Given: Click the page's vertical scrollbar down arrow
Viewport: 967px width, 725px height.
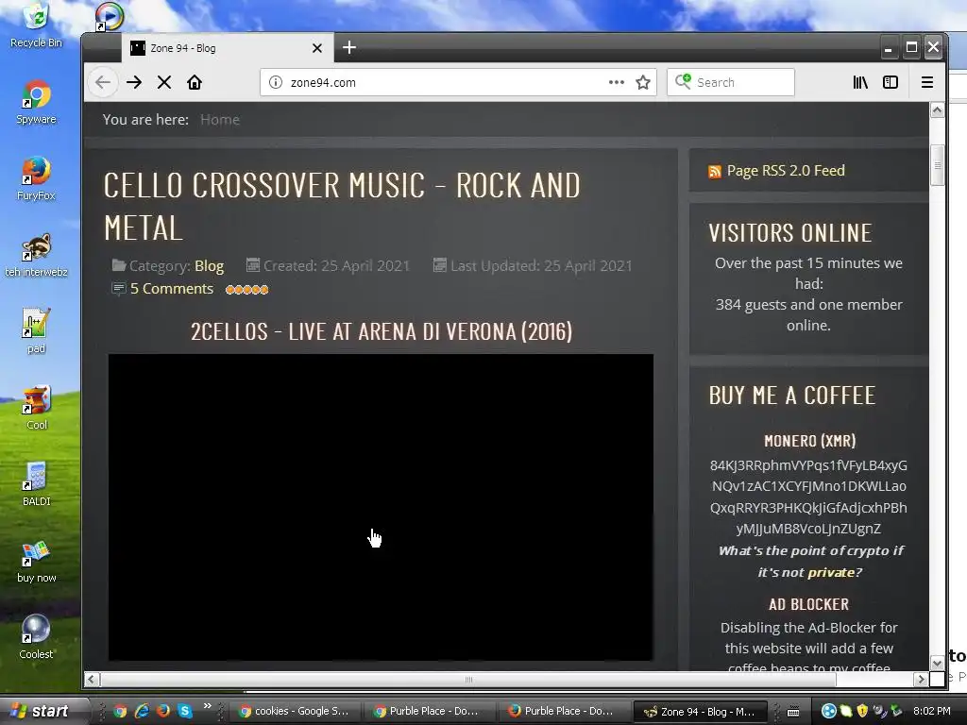Looking at the screenshot, I should tap(937, 663).
